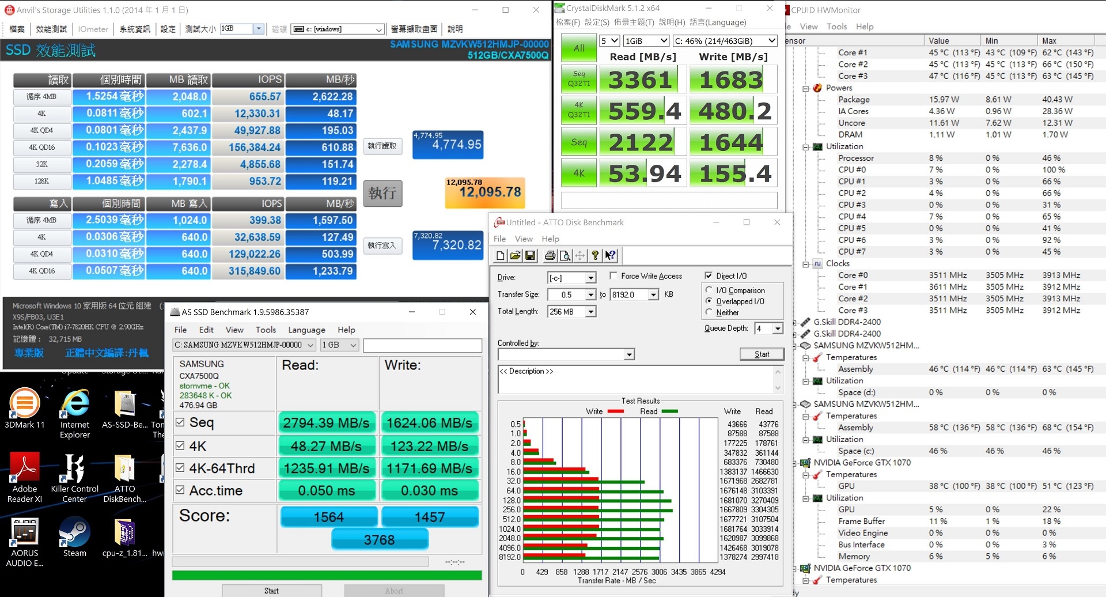Select the Overlapped I/O radio button
Viewport: 1106px width, 597px height.
pyautogui.click(x=709, y=301)
